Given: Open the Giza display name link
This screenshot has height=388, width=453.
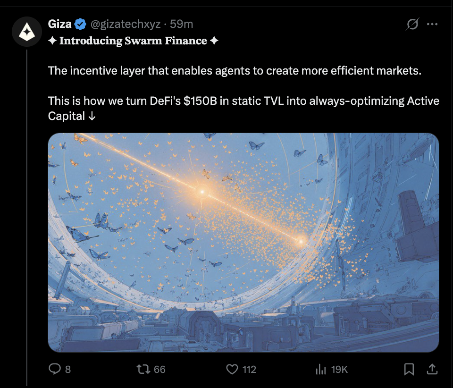Looking at the screenshot, I should pyautogui.click(x=60, y=24).
